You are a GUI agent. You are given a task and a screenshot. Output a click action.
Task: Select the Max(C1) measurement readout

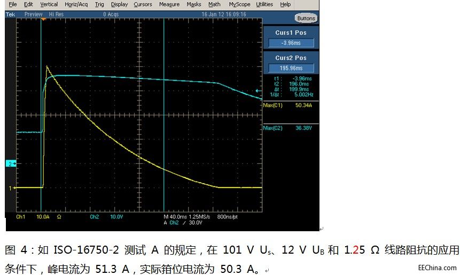pyautogui.click(x=291, y=105)
